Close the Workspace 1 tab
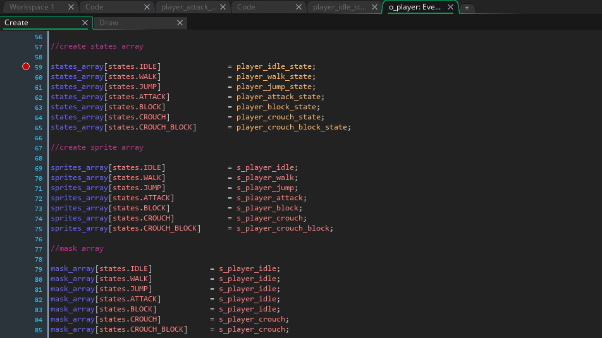602x338 pixels. click(x=71, y=7)
